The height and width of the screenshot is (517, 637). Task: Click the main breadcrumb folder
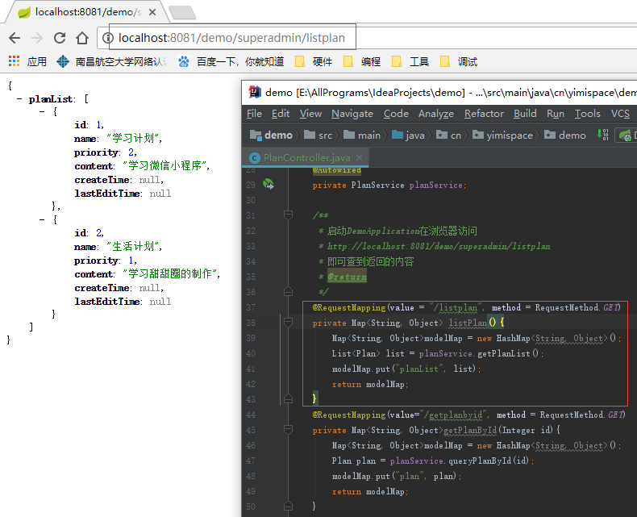(362, 135)
